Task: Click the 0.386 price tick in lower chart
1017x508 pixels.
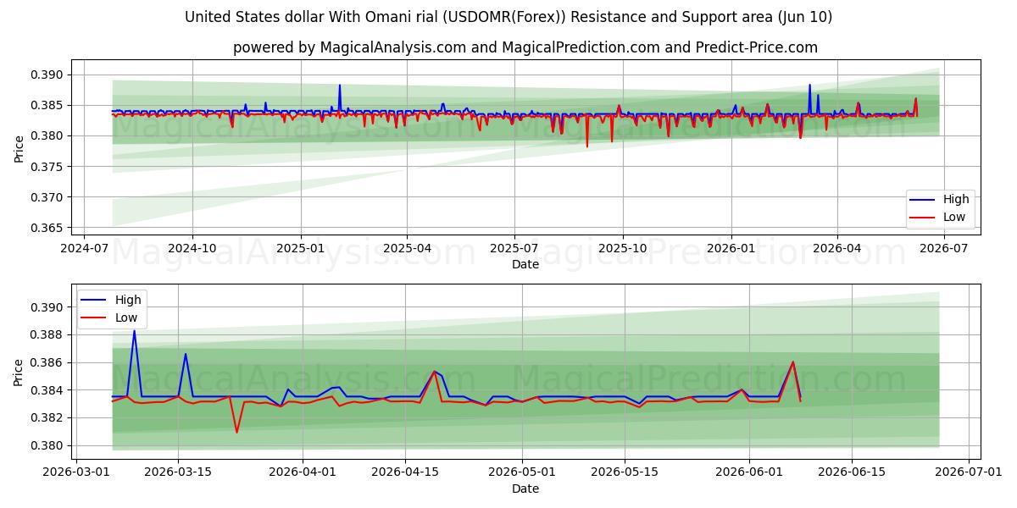Action: coord(48,363)
